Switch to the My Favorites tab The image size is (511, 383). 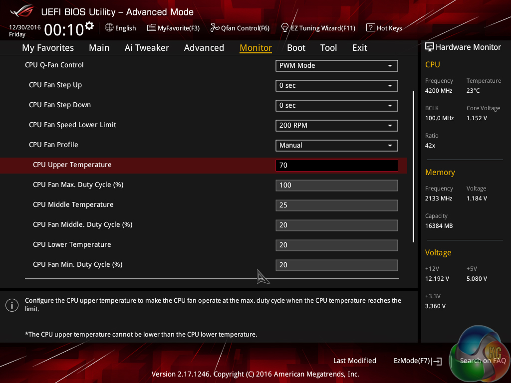(48, 48)
